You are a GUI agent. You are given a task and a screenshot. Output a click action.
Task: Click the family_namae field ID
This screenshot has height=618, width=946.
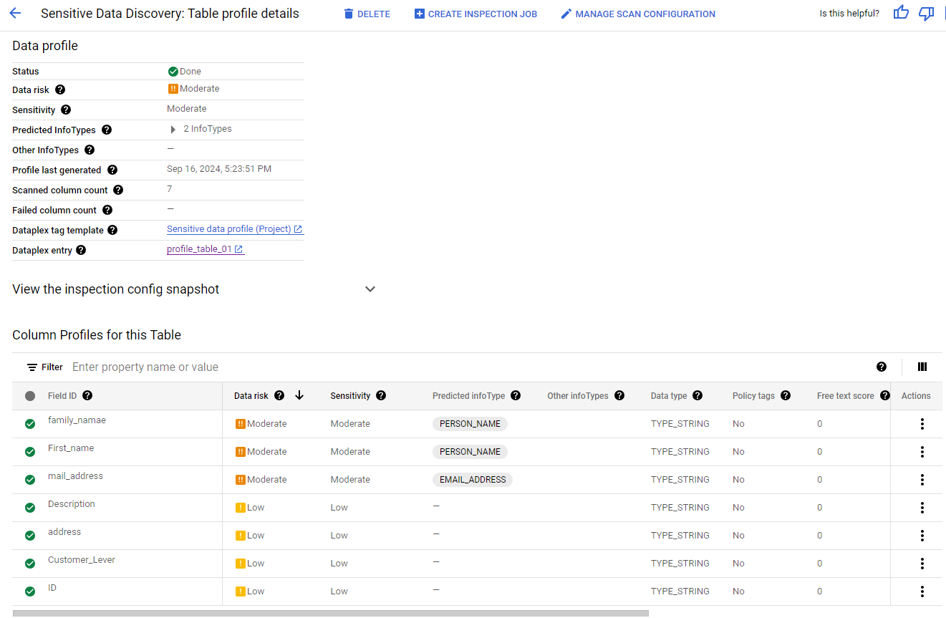click(77, 420)
